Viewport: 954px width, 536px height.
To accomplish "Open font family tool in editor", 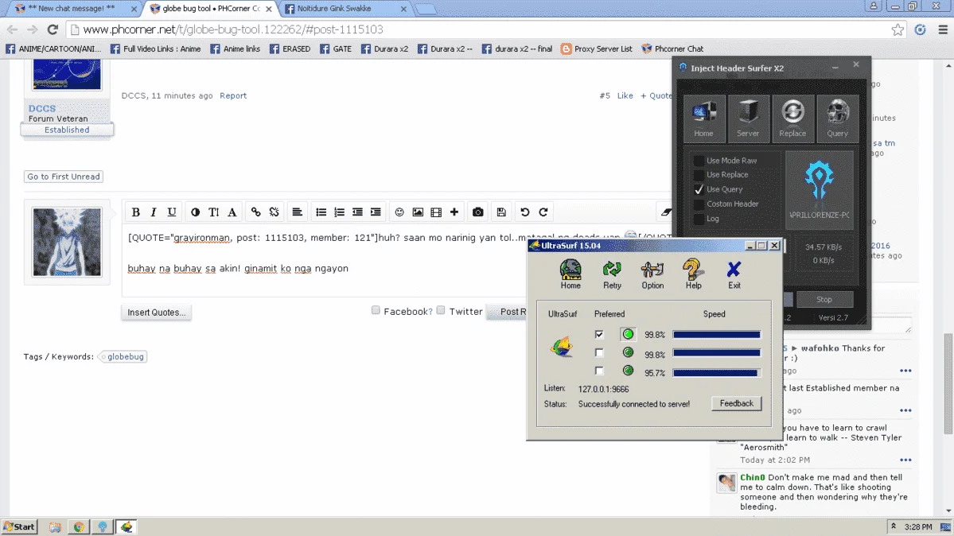I will (232, 212).
